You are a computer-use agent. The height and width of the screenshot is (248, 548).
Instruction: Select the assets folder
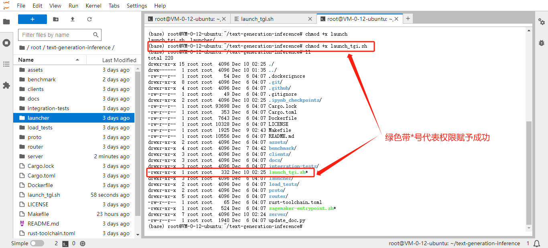click(74, 70)
